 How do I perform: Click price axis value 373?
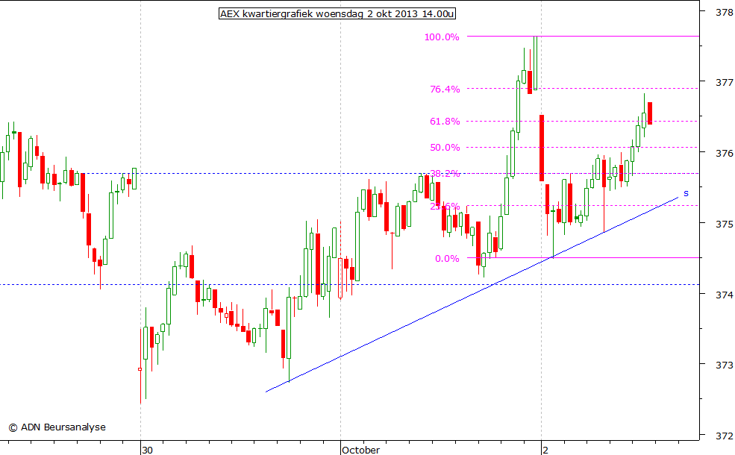[725, 365]
